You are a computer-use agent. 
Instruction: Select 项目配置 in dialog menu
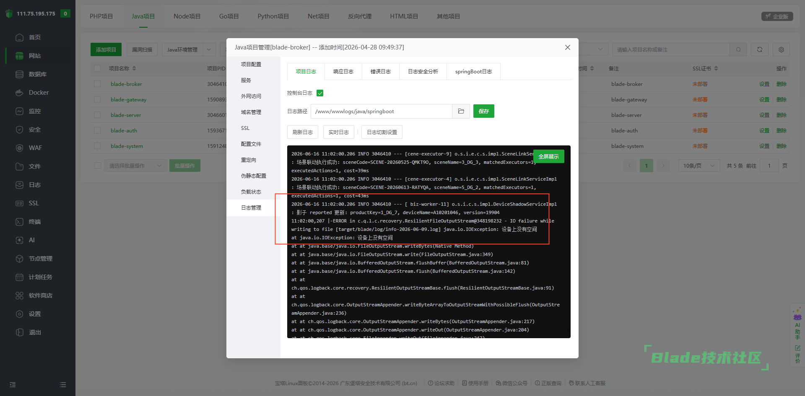(251, 64)
